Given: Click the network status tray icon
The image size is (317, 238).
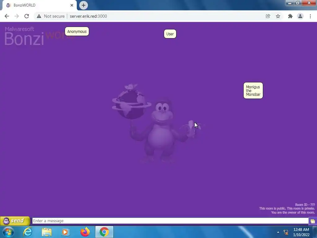Looking at the screenshot, I should pyautogui.click(x=286, y=232).
